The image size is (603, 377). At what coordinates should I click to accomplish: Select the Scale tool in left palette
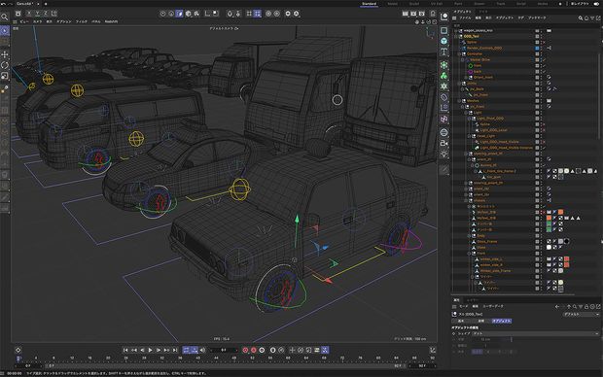coord(5,76)
